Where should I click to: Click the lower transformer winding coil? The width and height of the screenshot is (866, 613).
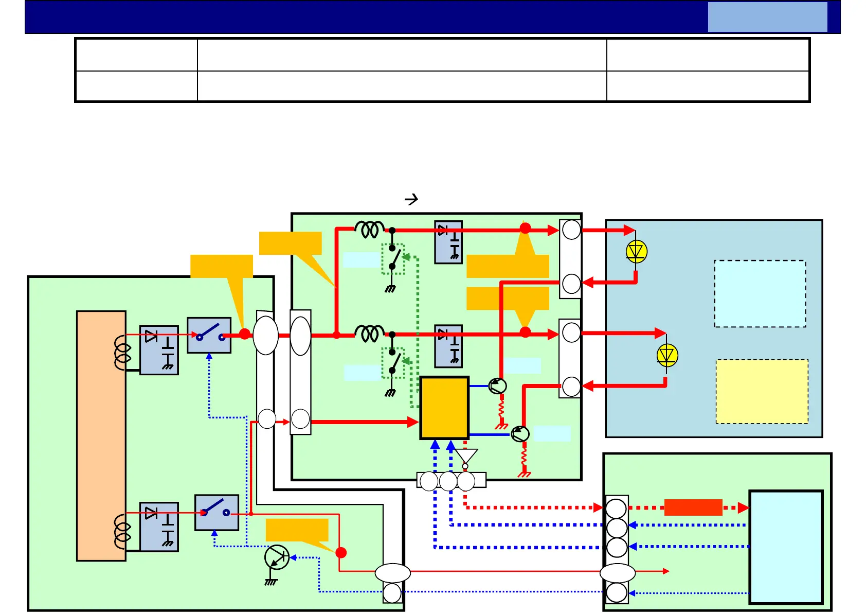122,531
